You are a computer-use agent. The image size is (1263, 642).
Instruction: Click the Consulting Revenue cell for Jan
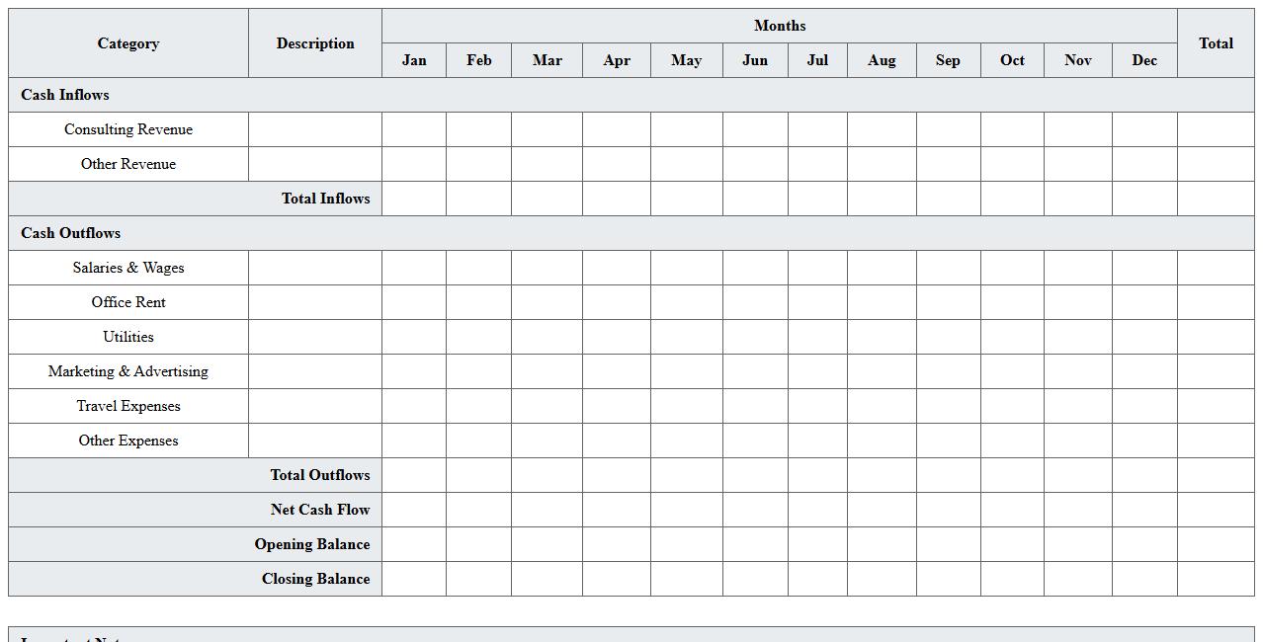point(414,129)
